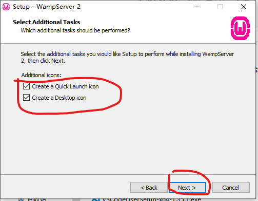The height and width of the screenshot is (201, 258).
Task: Click the 'Select Additional Tasks' heading
Action: pos(46,22)
